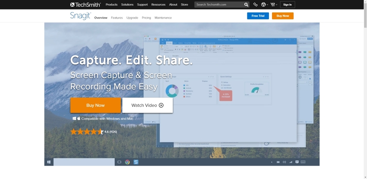Click the Sign In button
Screen dimensions: 367x179
coord(288,4)
